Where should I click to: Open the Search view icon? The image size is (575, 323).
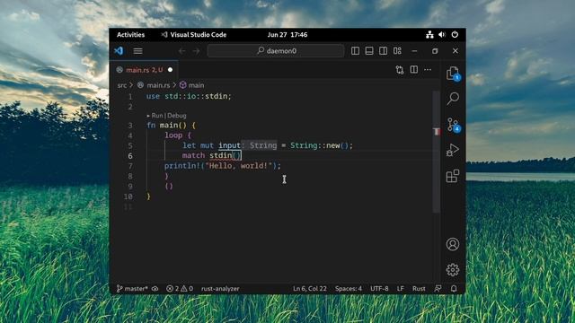453,99
